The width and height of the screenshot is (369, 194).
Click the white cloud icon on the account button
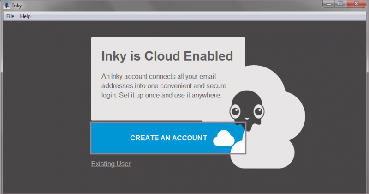point(224,138)
